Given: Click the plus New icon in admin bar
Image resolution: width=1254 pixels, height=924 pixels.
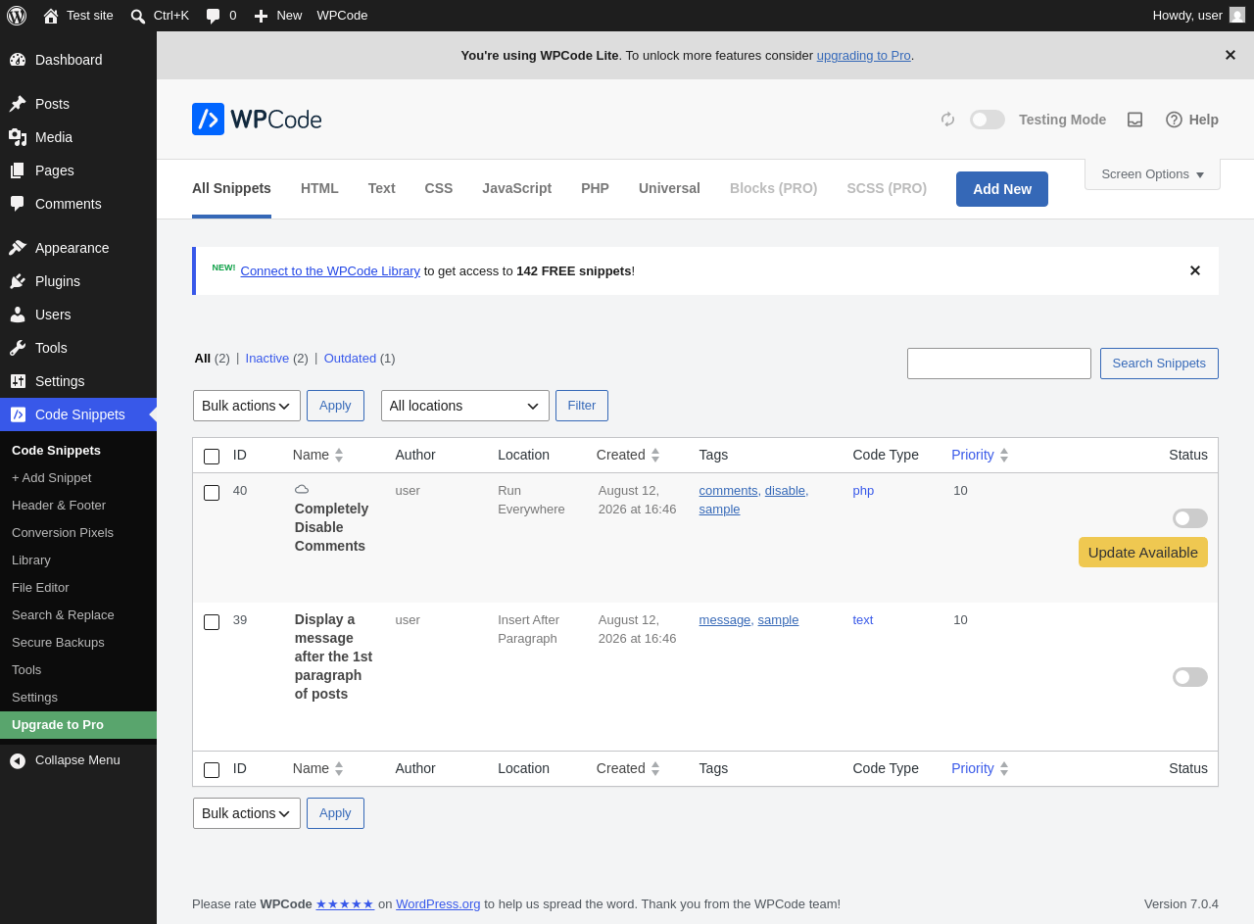Looking at the screenshot, I should coord(261,16).
